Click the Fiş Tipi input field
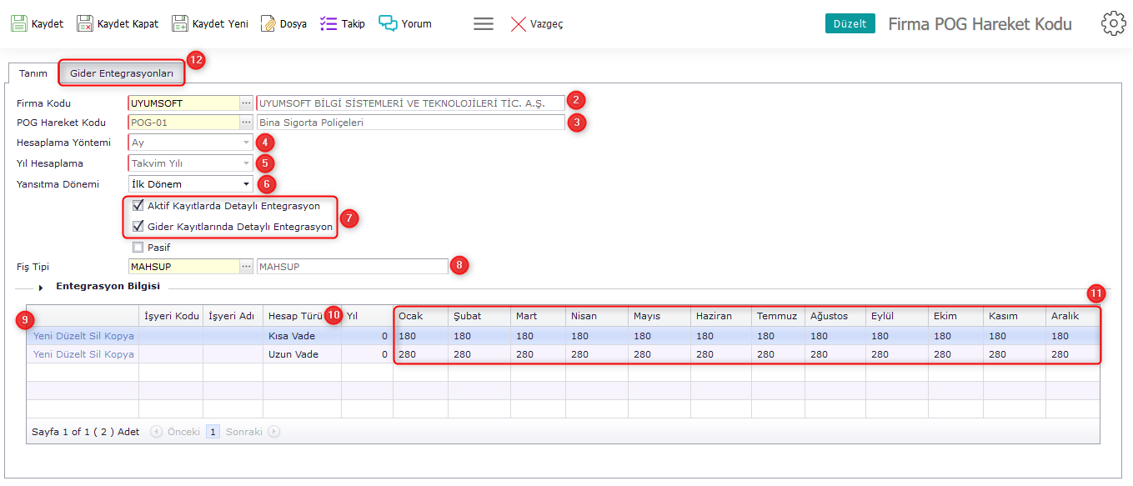The width and height of the screenshot is (1133, 486). pos(183,267)
